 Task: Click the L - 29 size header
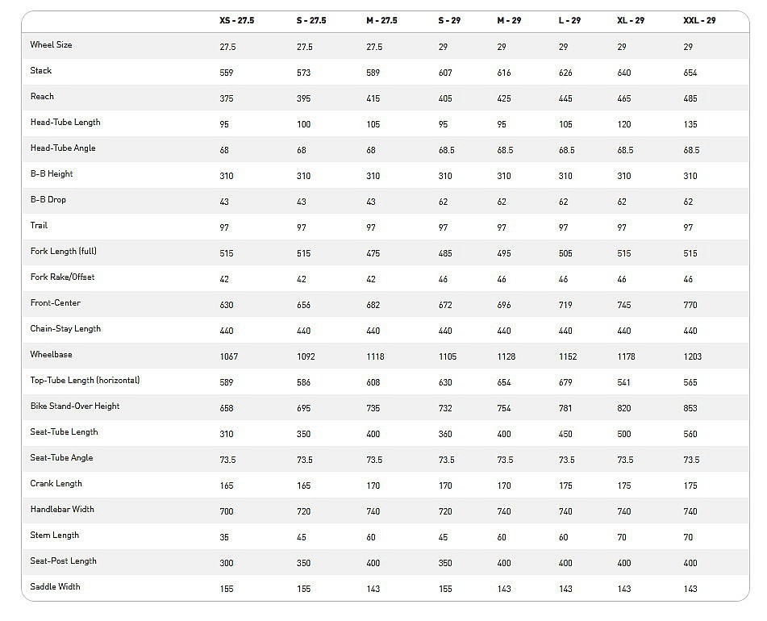[569, 20]
